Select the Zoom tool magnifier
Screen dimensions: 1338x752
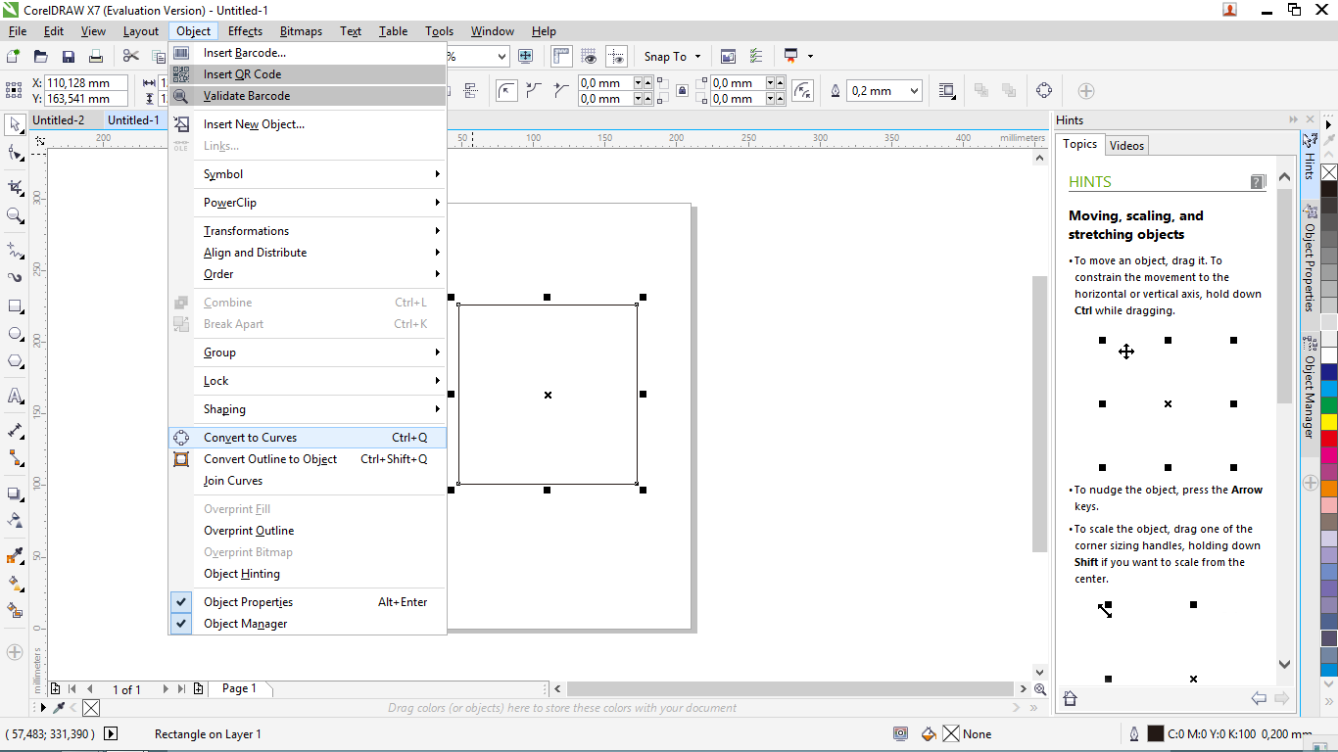tap(15, 215)
